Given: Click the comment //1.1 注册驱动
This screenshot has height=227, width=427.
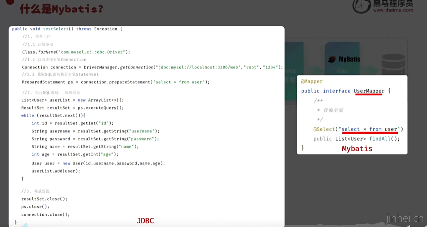Looking at the screenshot, I should pyautogui.click(x=38, y=44).
